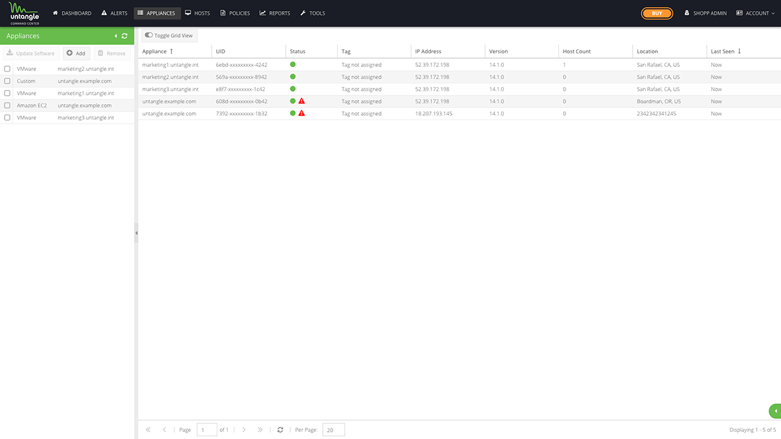Go to the Appliances menu tab

point(157,13)
